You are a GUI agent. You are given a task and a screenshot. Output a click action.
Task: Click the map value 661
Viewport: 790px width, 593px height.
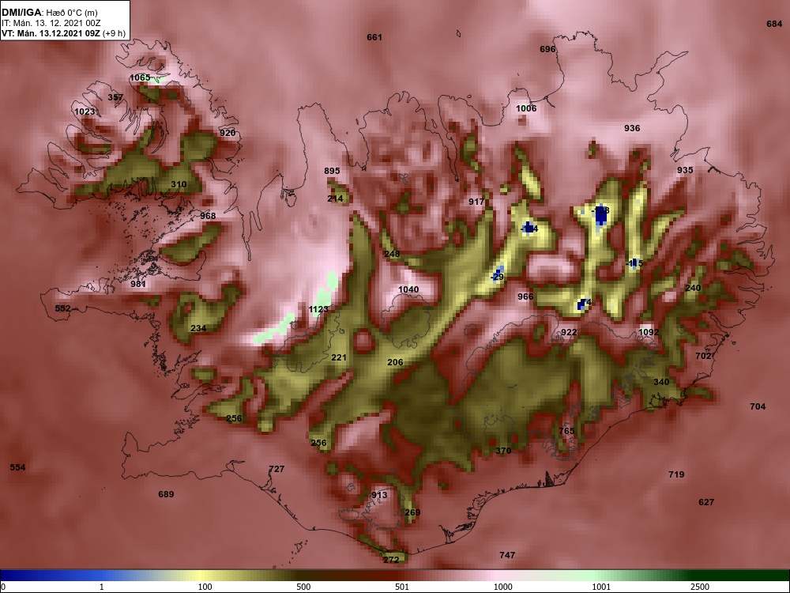click(374, 37)
